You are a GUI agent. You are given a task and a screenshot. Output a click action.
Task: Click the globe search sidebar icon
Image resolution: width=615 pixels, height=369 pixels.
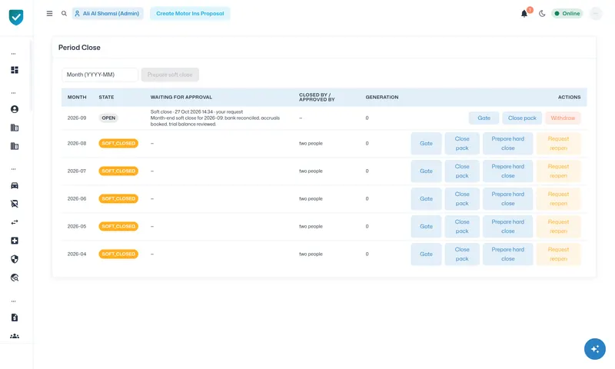click(15, 278)
